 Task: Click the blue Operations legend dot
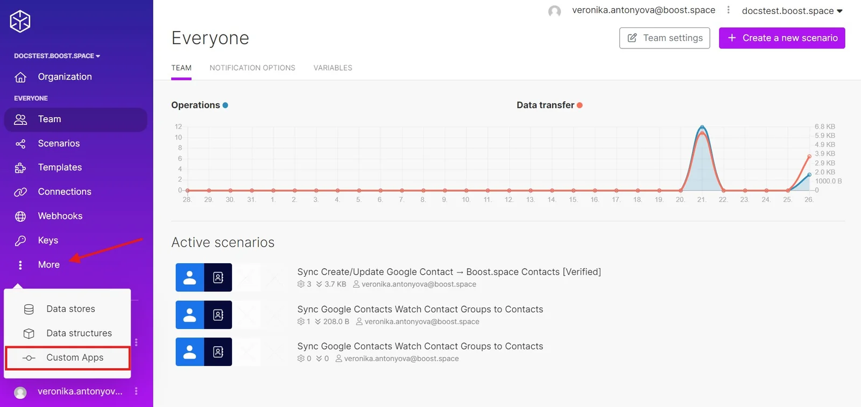225,106
